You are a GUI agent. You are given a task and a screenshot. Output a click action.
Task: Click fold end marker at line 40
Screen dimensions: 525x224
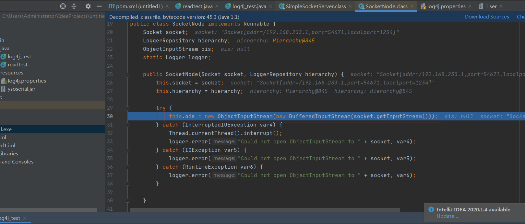pyautogui.click(x=127, y=201)
